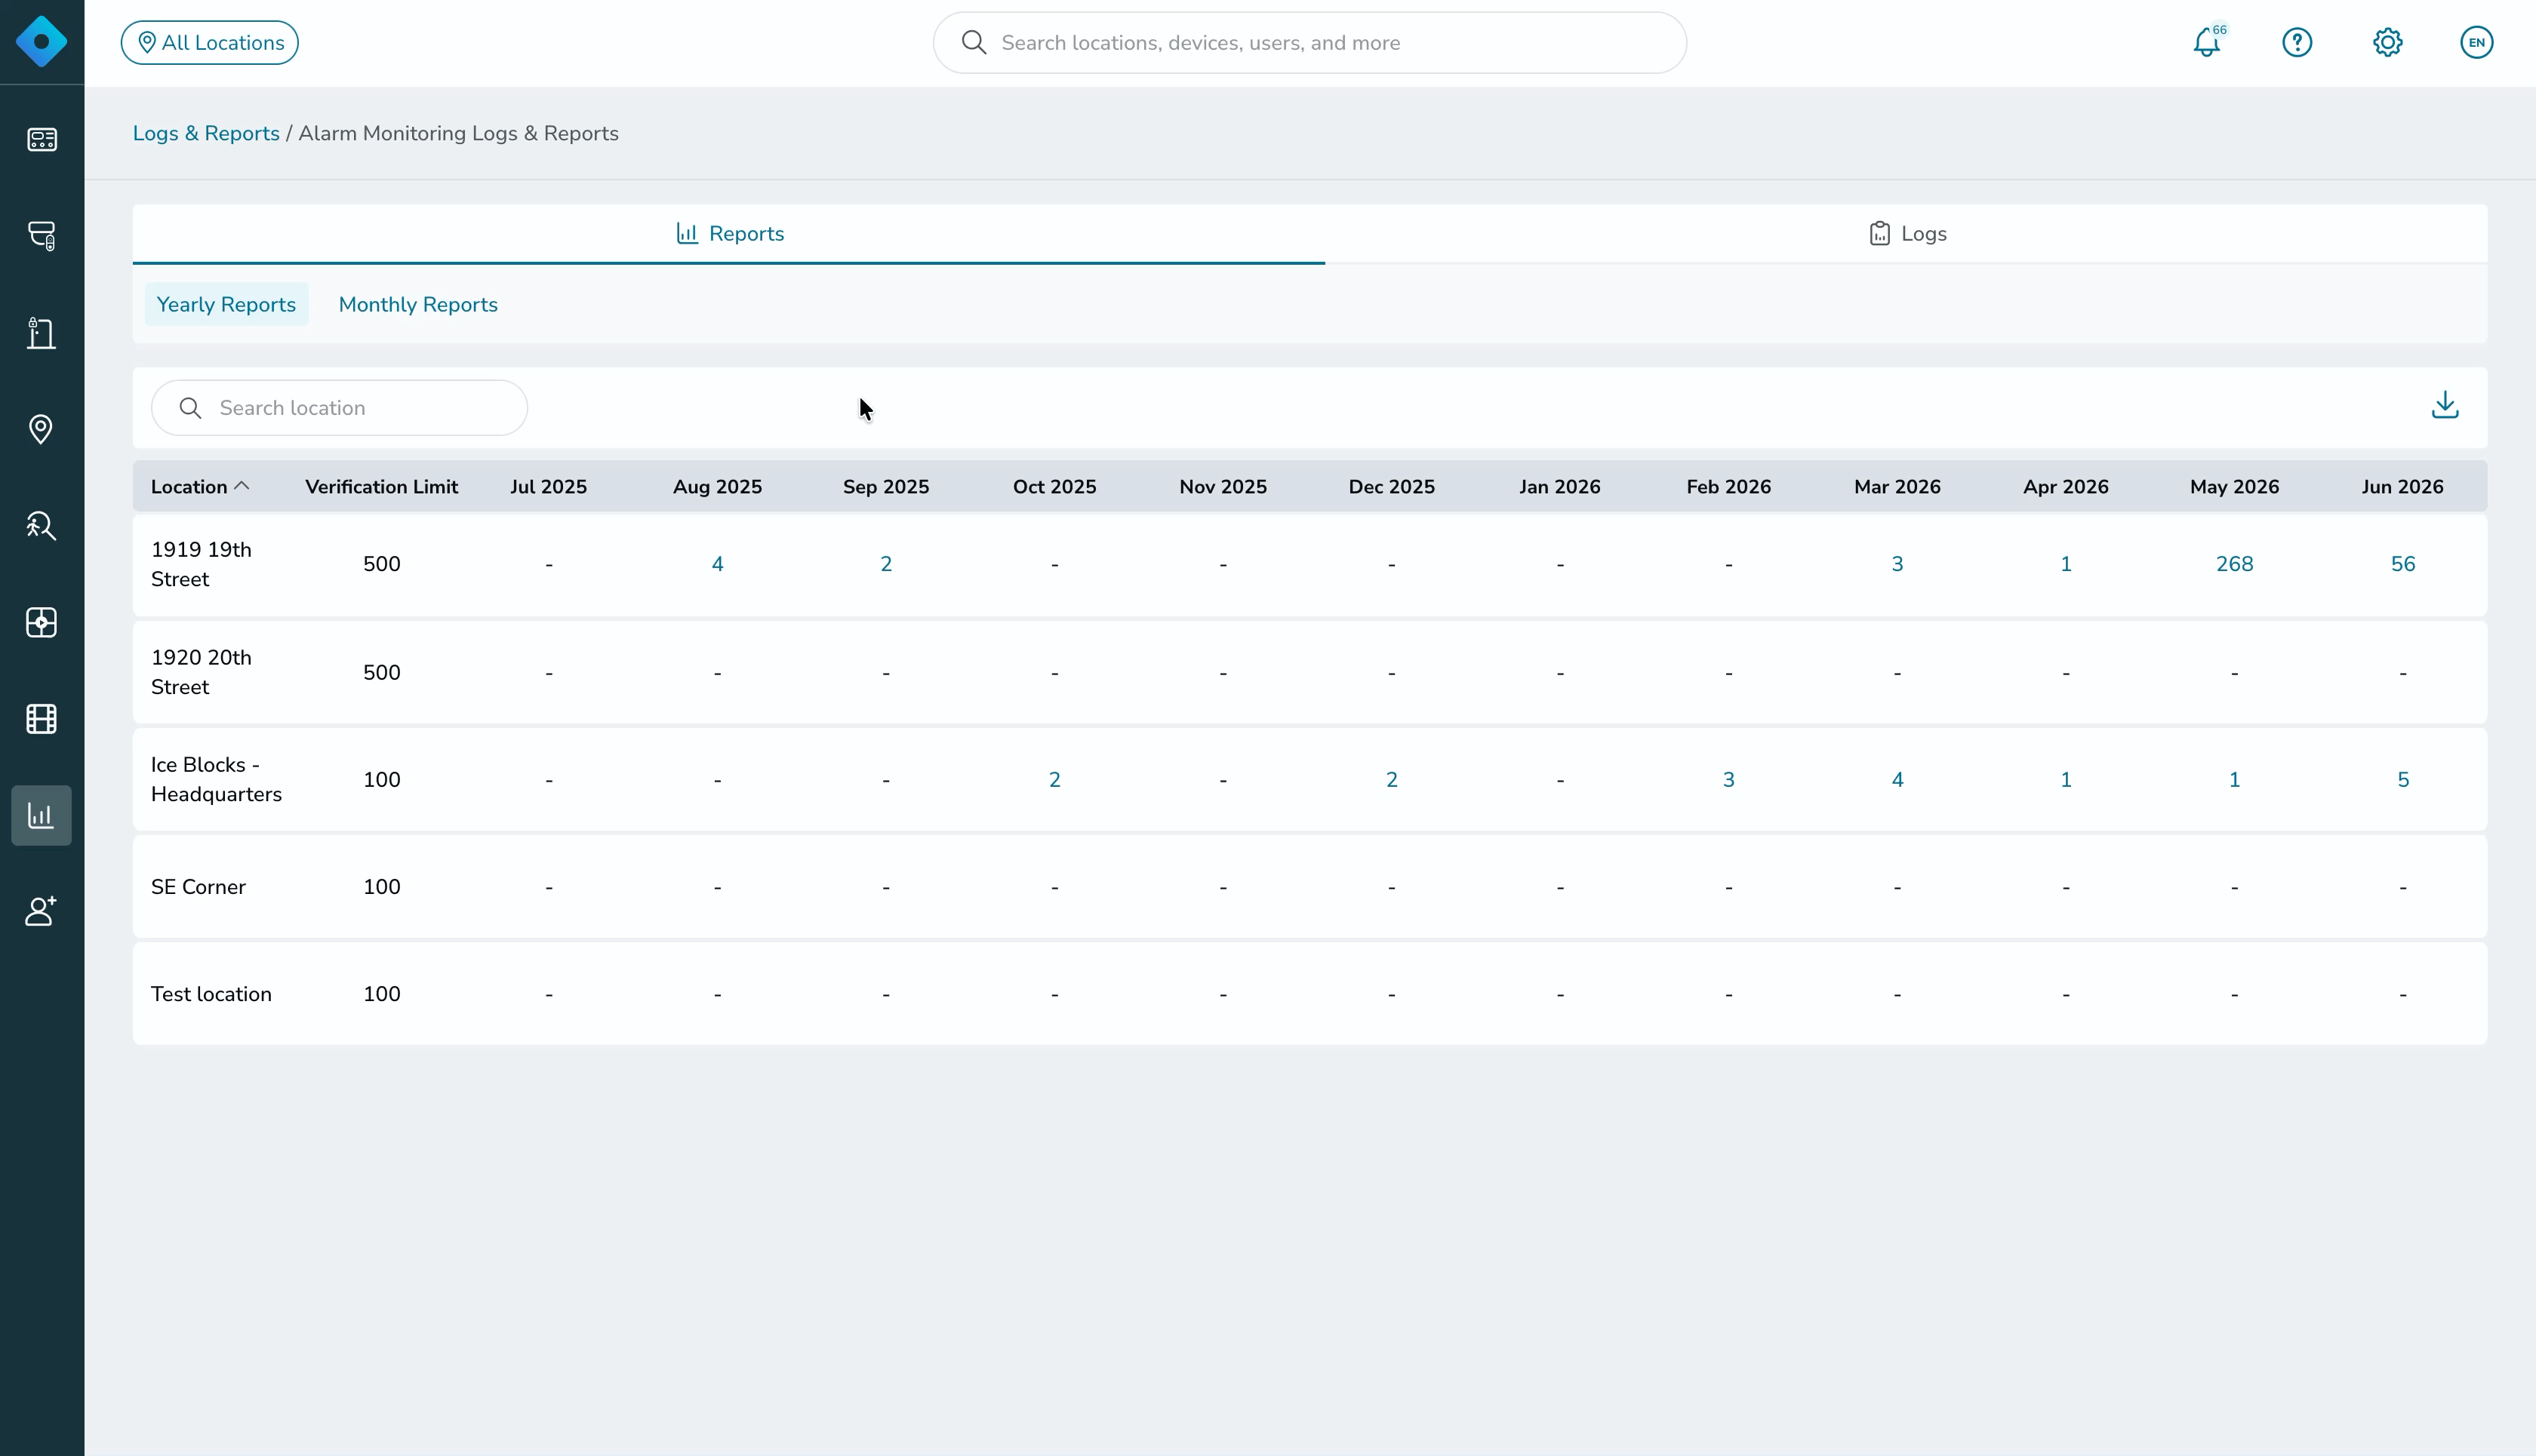Image resolution: width=2536 pixels, height=1456 pixels.
Task: Open 1919 19th Street Sep 2025 value 2
Action: [x=885, y=564]
